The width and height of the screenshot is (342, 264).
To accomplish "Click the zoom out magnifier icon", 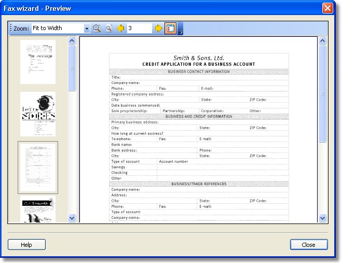I will tap(108, 28).
